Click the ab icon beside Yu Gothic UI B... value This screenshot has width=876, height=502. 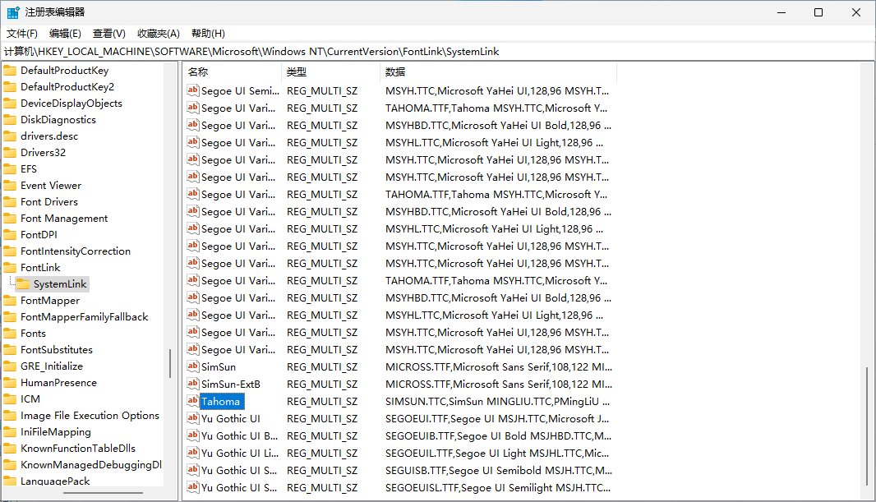point(193,435)
